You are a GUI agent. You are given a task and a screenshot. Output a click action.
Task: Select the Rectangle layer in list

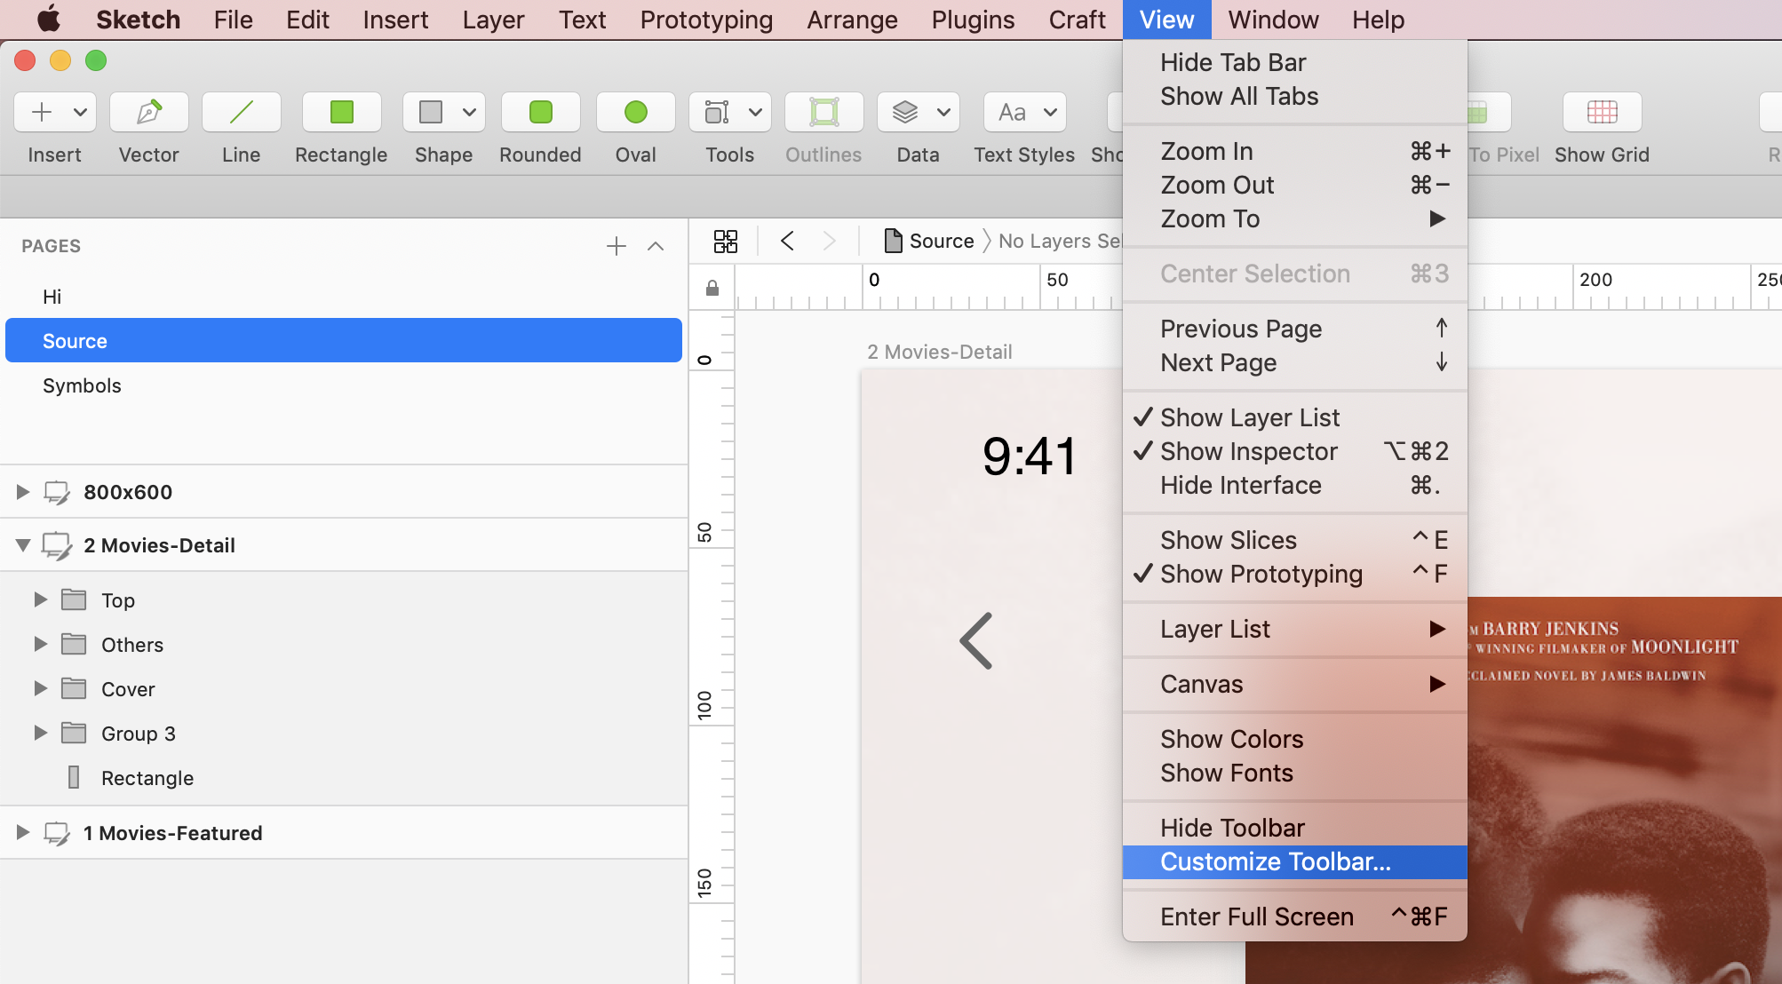pyautogui.click(x=147, y=778)
